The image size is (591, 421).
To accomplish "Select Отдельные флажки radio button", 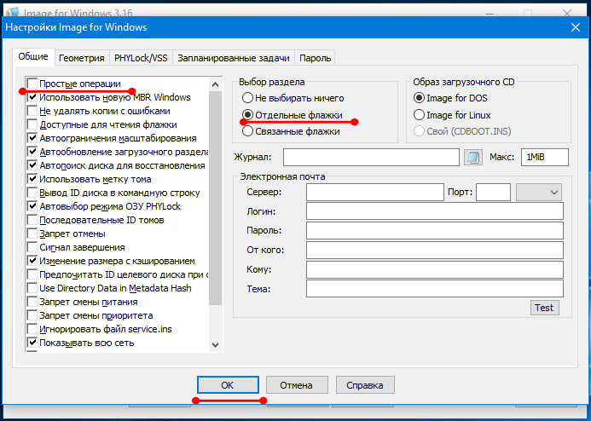I will coord(247,115).
